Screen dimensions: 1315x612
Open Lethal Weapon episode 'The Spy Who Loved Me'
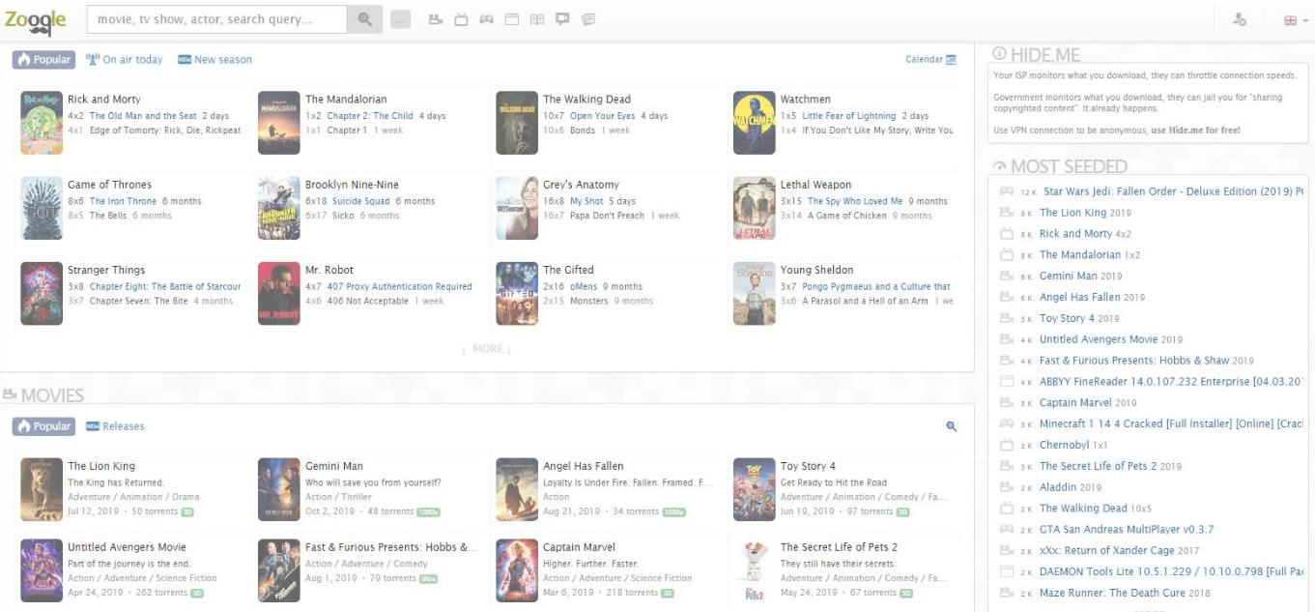click(855, 201)
